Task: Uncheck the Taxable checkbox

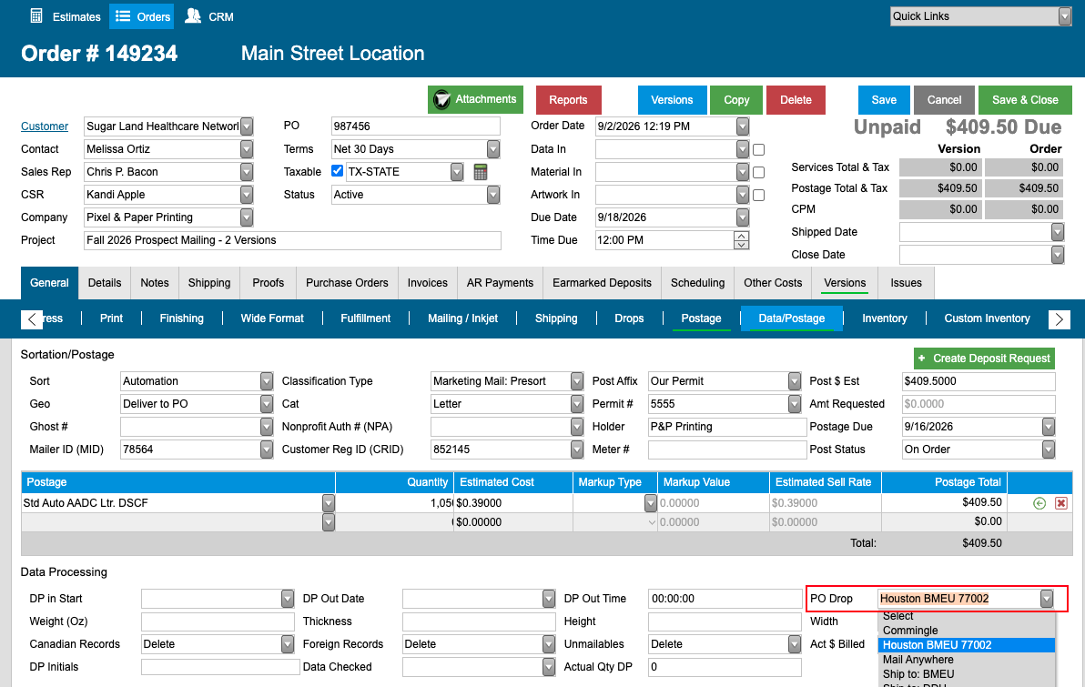Action: 337,171
